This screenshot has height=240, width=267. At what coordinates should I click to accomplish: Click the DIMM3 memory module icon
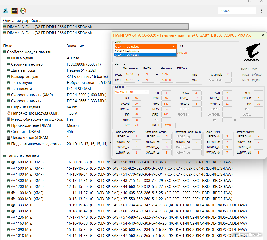pos(5,27)
